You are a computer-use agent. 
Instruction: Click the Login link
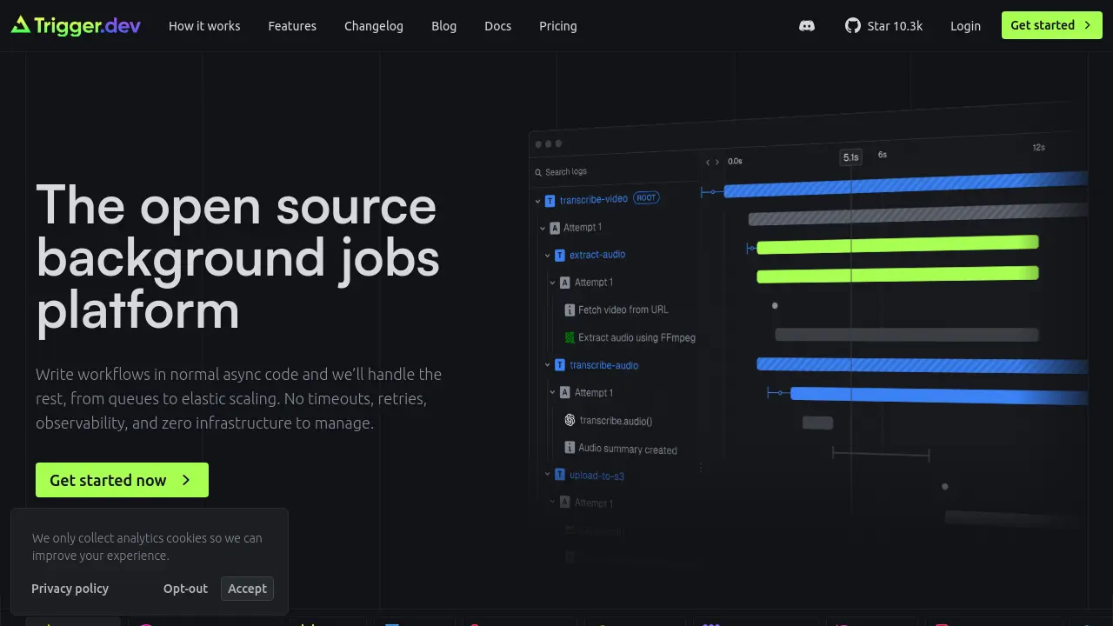[965, 26]
